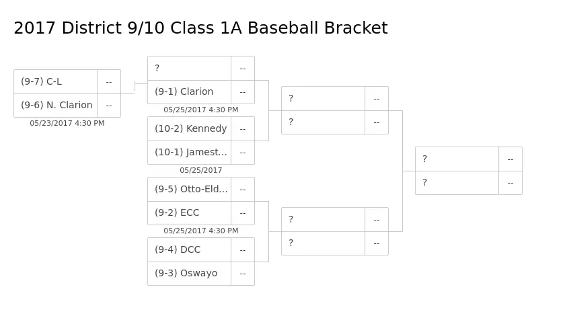Select the (9-6) N. Clarion team
565x318 pixels.
click(57, 106)
